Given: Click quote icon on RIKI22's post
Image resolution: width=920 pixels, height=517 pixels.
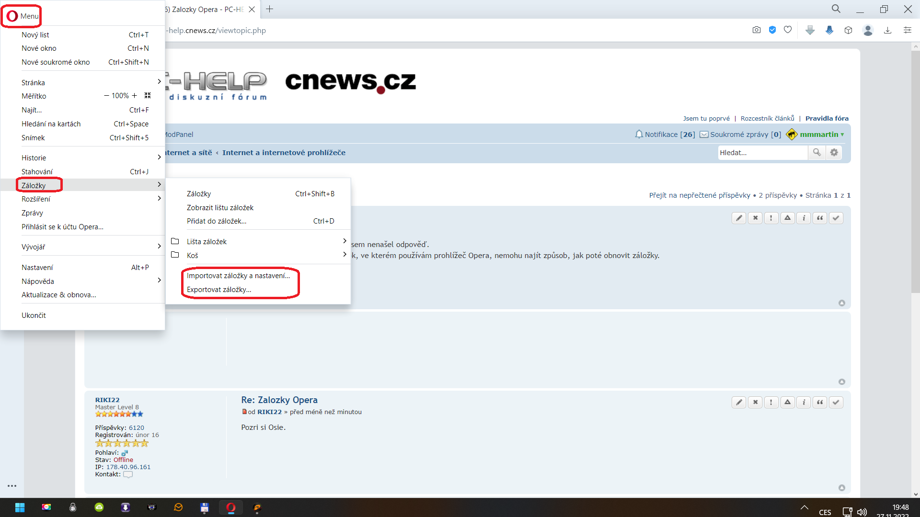Looking at the screenshot, I should (820, 402).
